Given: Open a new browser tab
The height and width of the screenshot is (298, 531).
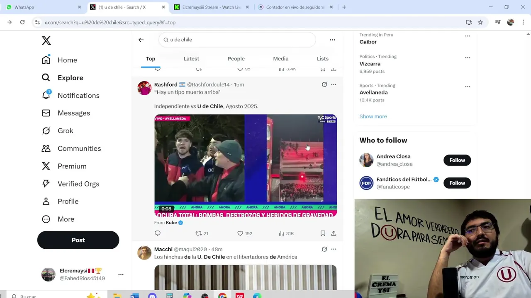Looking at the screenshot, I should (x=344, y=7).
